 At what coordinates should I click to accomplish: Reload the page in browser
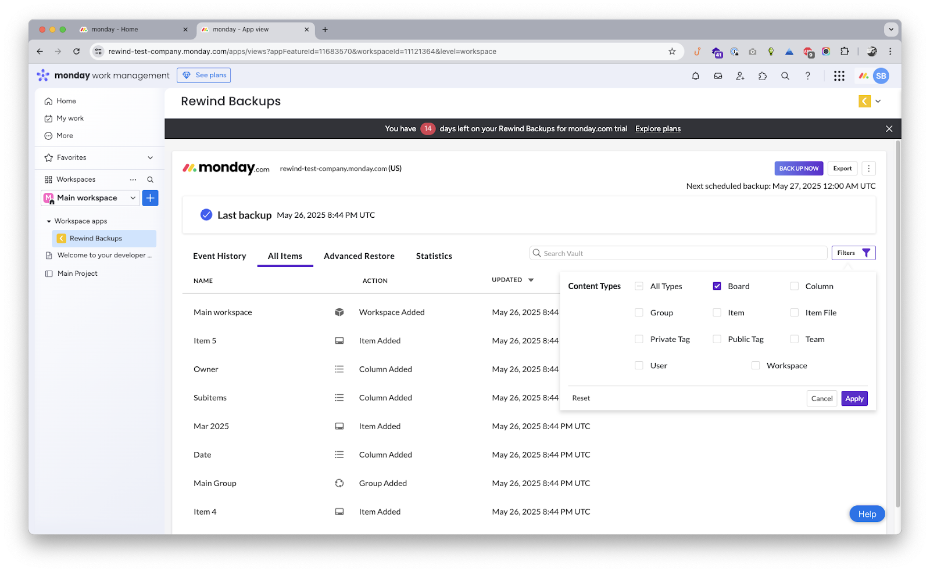point(76,52)
